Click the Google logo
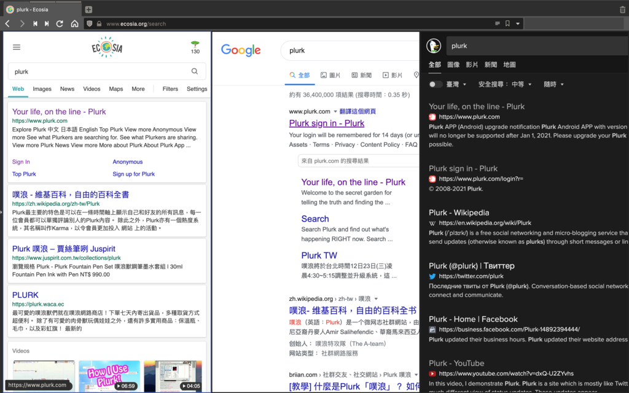629x393 pixels. click(241, 50)
